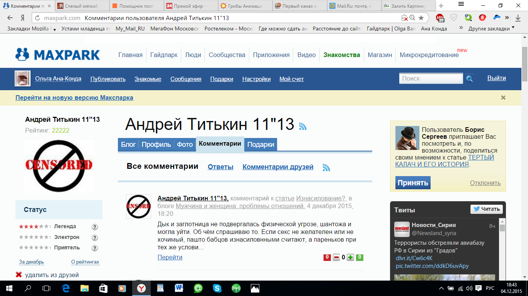The image size is (528, 296).
Task: Click the ABP adblock extension icon
Action: pos(440,18)
